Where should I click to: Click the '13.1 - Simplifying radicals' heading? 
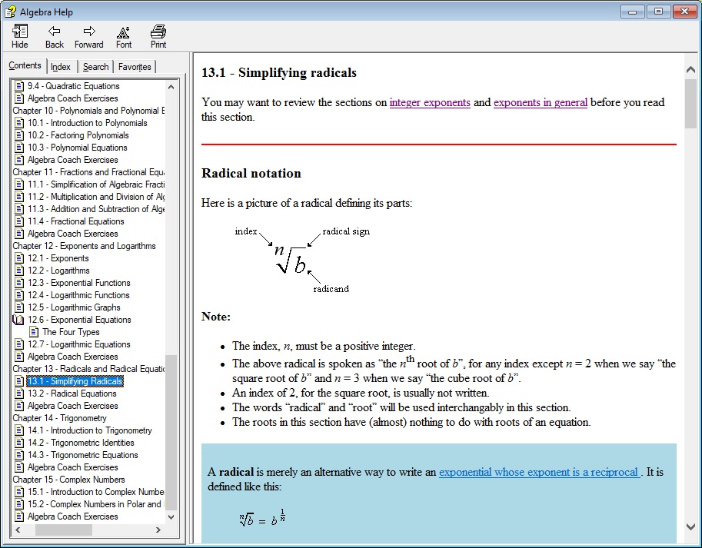(279, 72)
